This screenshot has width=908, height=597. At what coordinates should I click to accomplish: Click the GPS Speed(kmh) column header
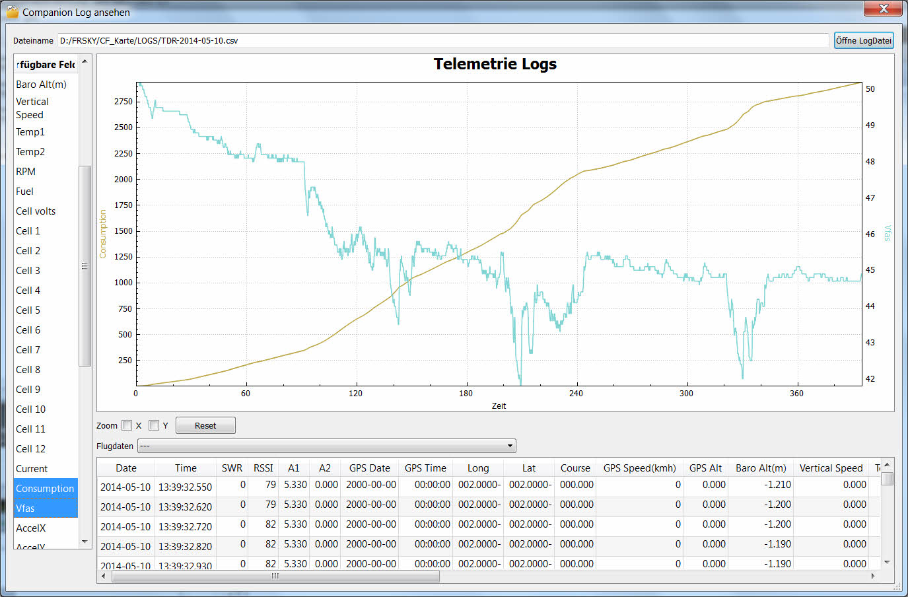pyautogui.click(x=639, y=468)
